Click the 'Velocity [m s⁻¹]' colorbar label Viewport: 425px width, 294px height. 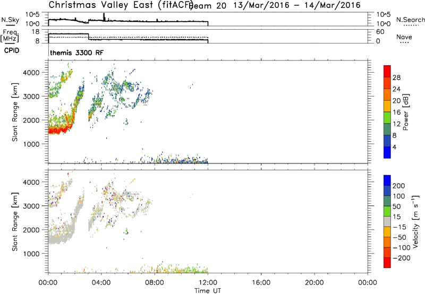click(x=415, y=221)
